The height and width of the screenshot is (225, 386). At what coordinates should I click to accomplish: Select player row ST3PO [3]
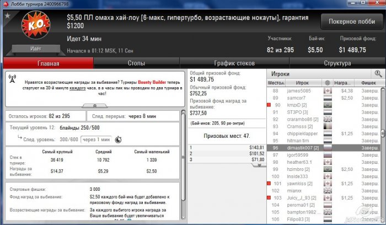point(324,113)
